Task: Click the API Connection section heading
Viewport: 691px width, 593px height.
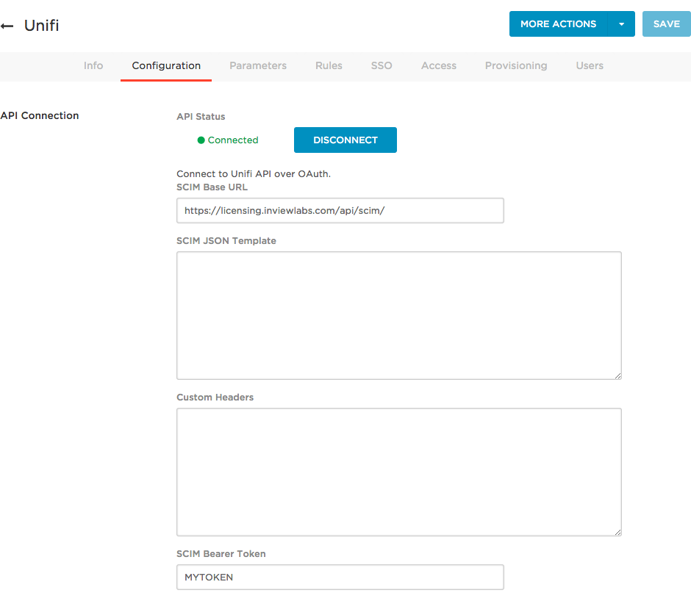Action: pos(40,115)
